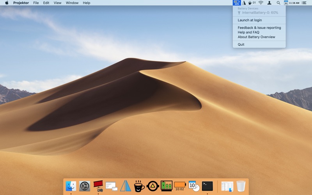The height and width of the screenshot is (195, 312).
Task: Open the calendar clock dock app
Action: tap(194, 186)
